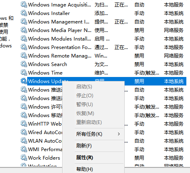The width and height of the screenshot is (190, 173).
Task: Choose 恢复(M) in the context menu
Action: click(x=85, y=113)
